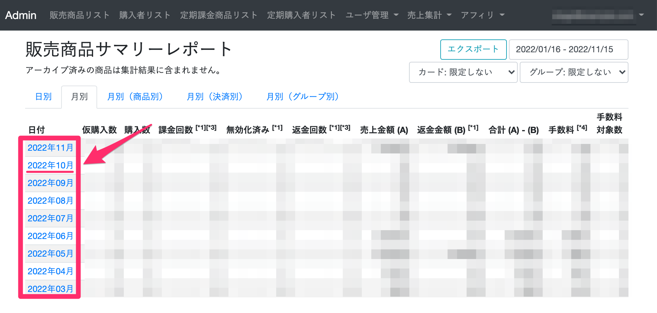Open 定期課金商品リスト from navbar
The image size is (657, 313).
point(218,15)
